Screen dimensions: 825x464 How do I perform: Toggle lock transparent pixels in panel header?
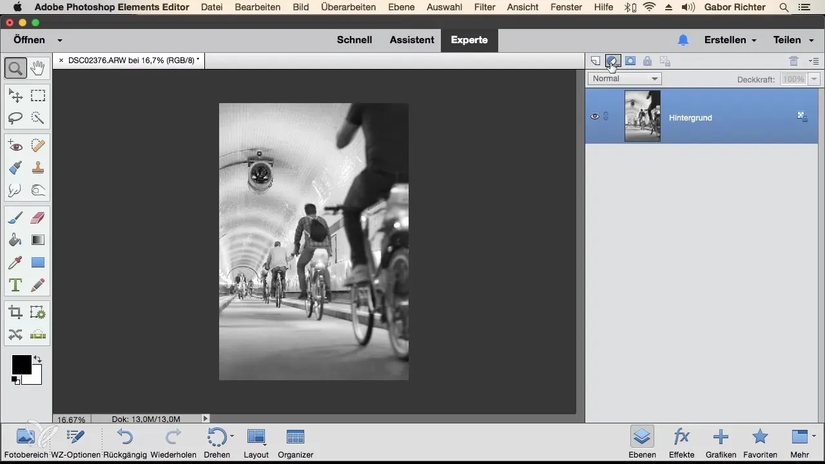tap(665, 61)
